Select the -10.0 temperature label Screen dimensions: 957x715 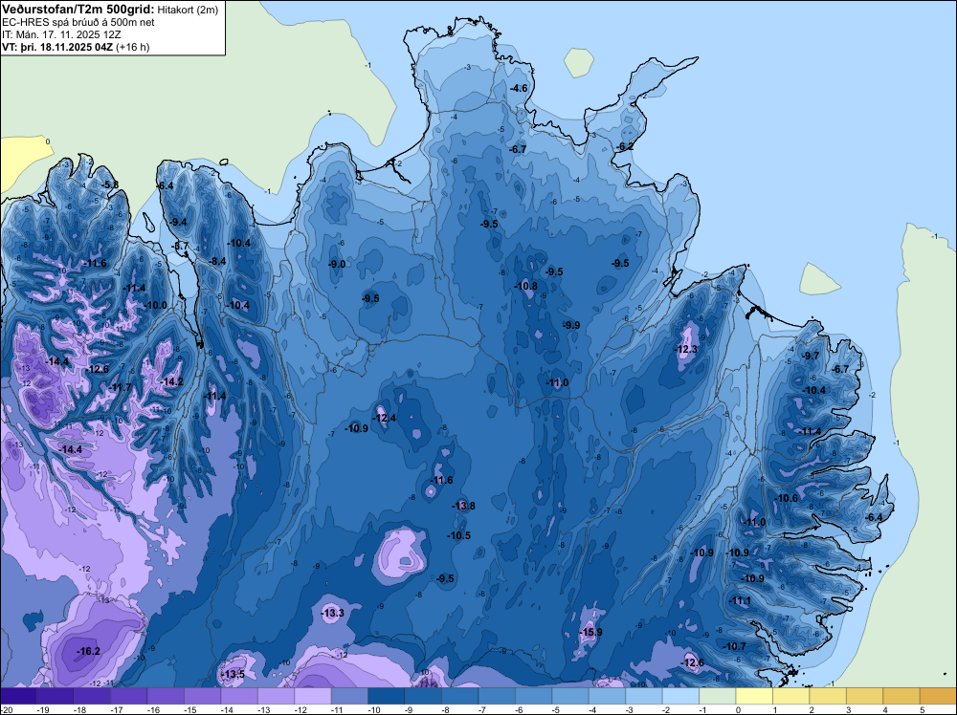point(155,305)
